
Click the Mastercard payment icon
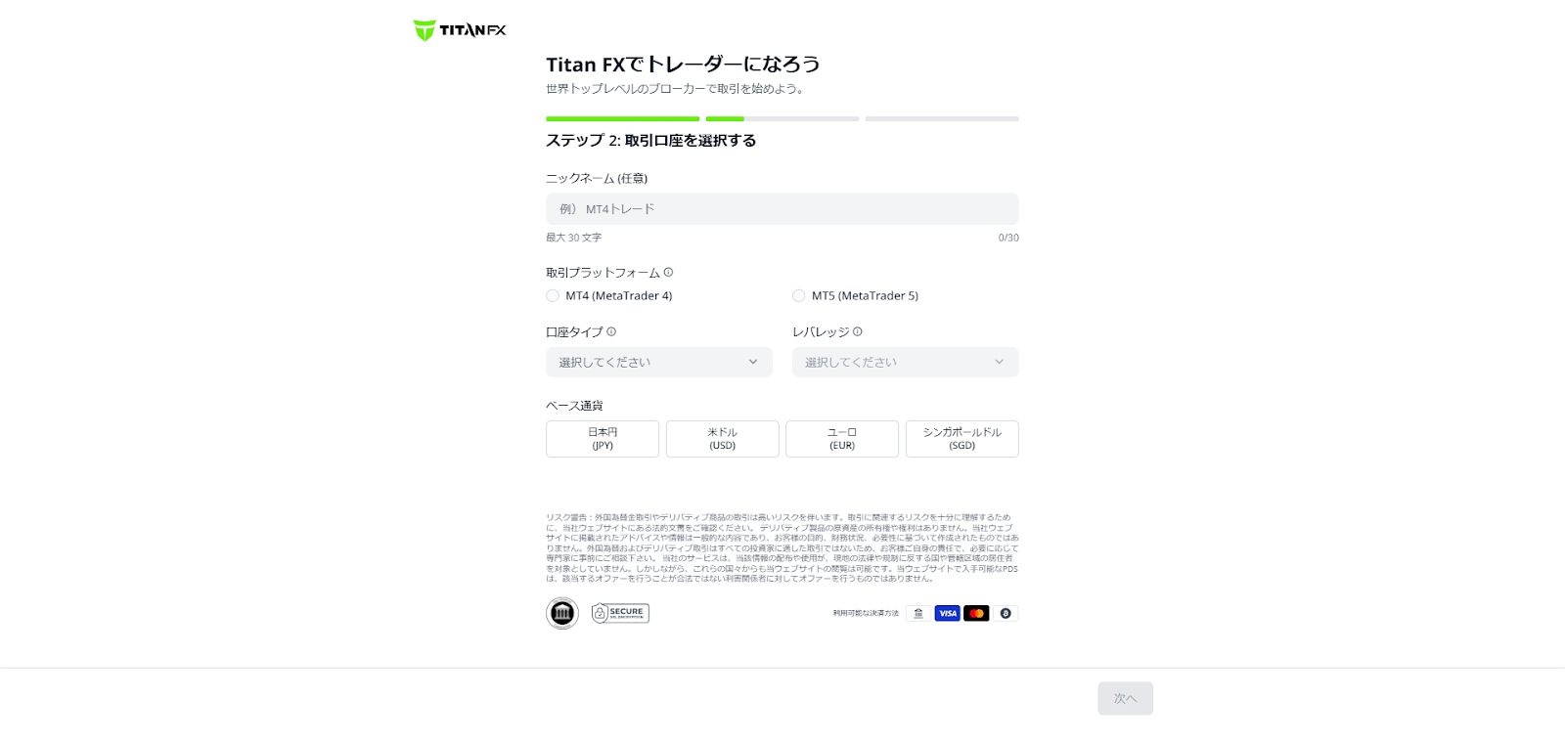point(976,613)
